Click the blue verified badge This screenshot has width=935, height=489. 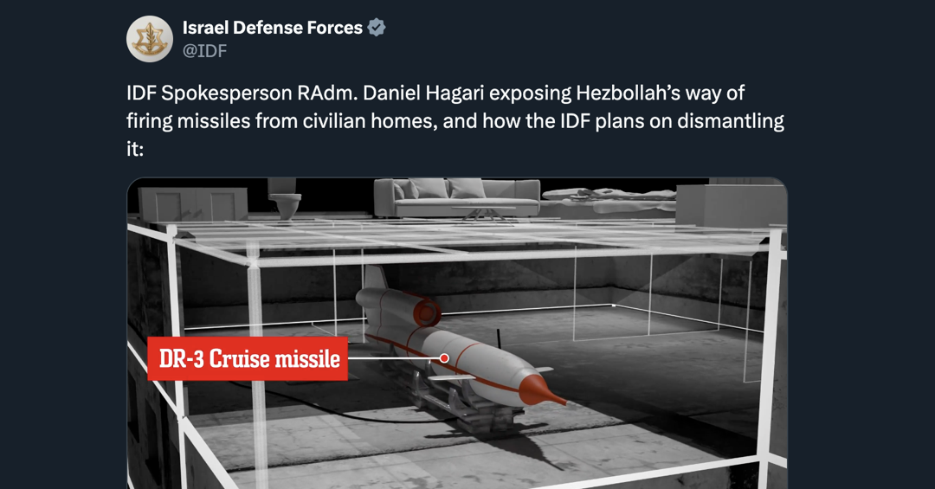[x=377, y=28]
